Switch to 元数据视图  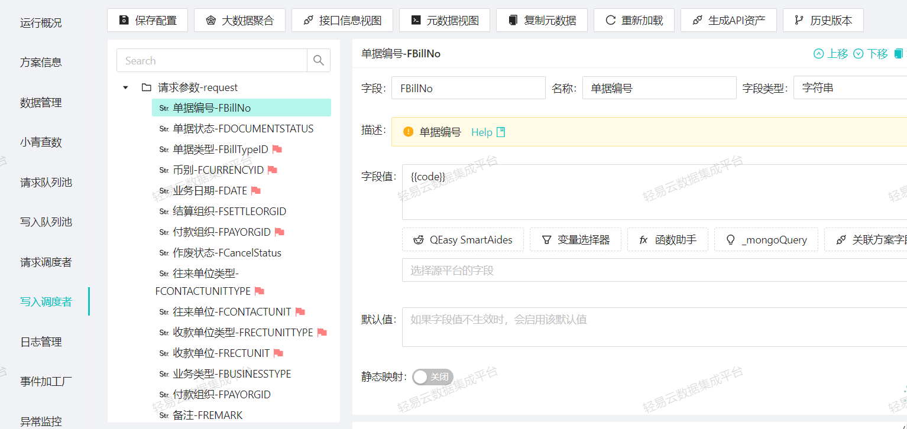(x=445, y=20)
